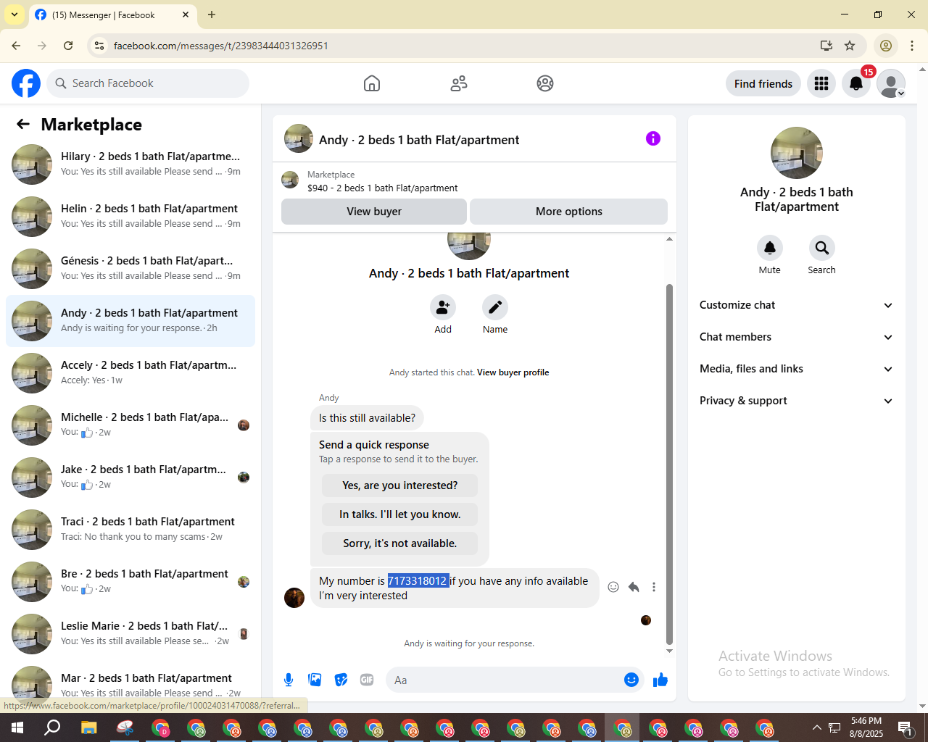Open the Helin conversation
928x742 pixels.
[x=130, y=217]
